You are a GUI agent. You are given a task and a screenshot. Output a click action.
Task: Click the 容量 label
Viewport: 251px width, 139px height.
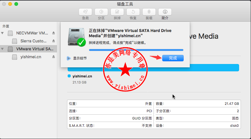coord(160,104)
